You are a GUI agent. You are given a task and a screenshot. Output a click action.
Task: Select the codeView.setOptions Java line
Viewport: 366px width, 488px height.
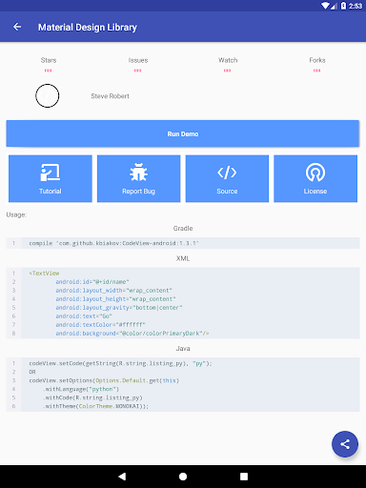pyautogui.click(x=104, y=380)
